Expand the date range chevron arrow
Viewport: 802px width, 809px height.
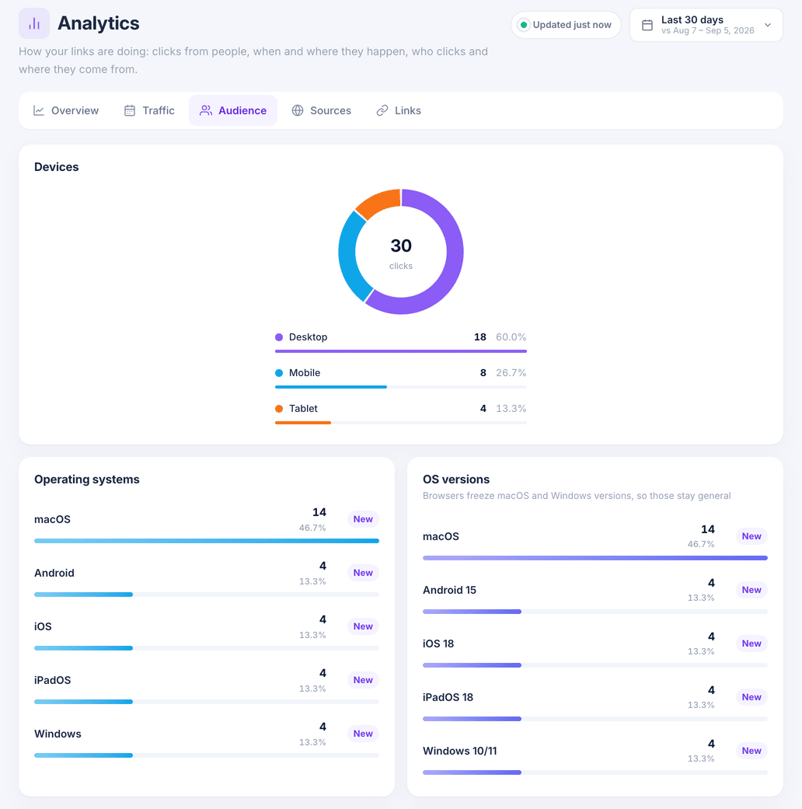click(768, 25)
